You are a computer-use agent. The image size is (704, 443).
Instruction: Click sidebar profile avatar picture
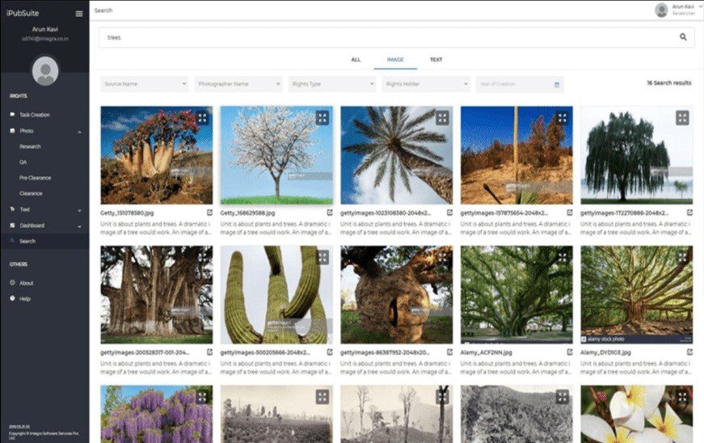pos(45,71)
